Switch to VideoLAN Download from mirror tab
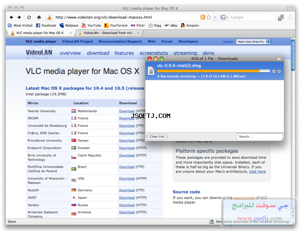The image size is (302, 231). pyautogui.click(x=109, y=33)
